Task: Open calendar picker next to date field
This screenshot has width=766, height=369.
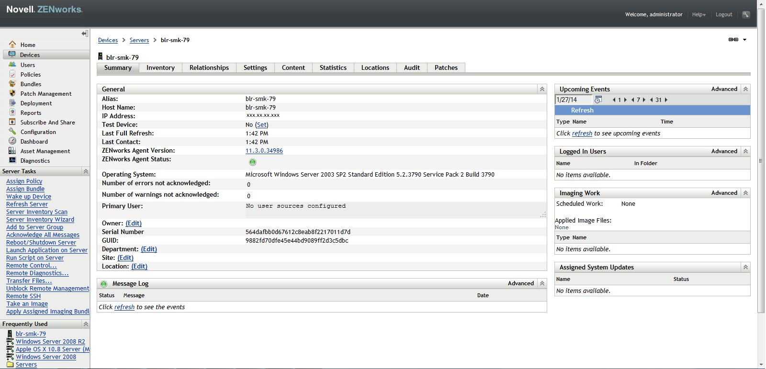Action: click(598, 100)
